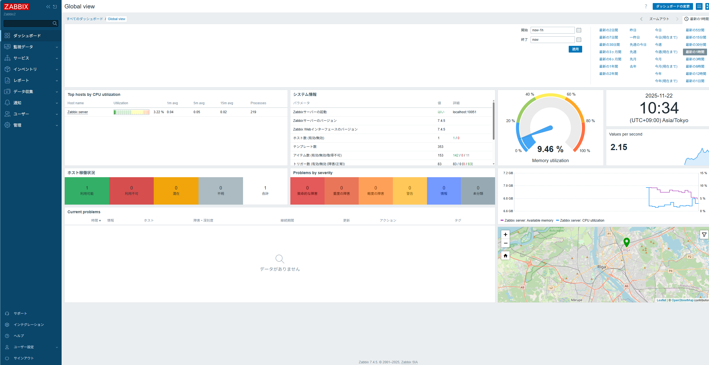Open calendar picker for end time
The image size is (709, 365).
(579, 40)
